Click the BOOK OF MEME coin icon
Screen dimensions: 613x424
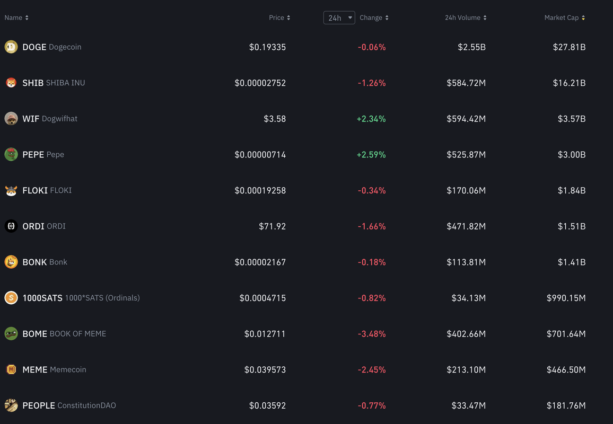pos(11,334)
